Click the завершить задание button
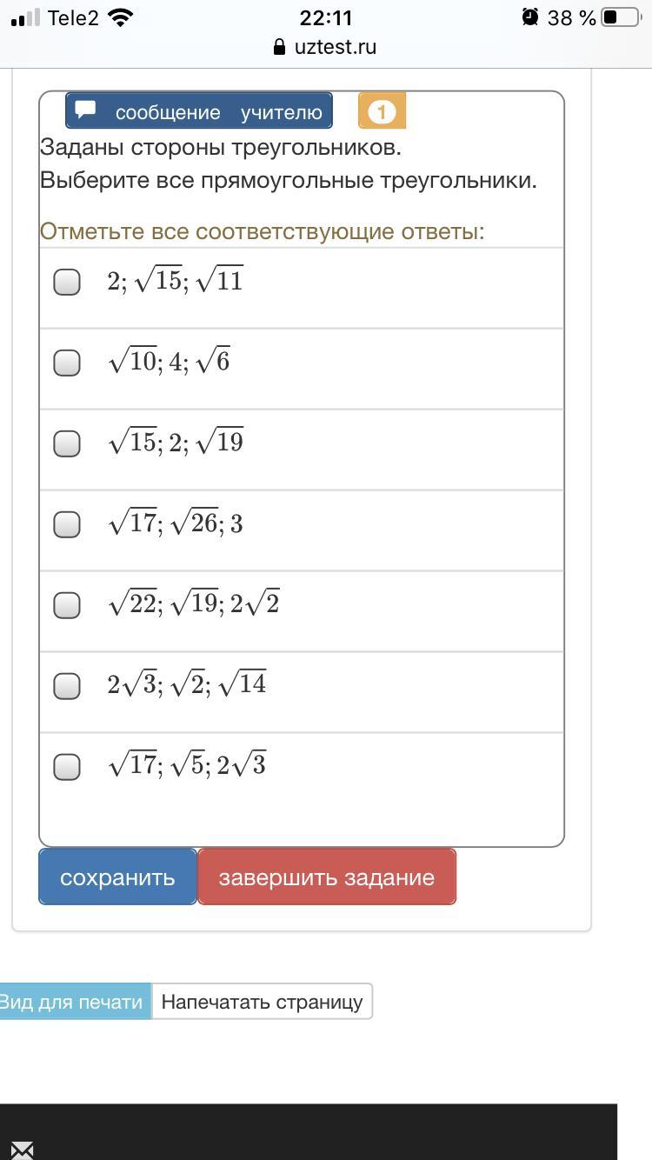Viewport: 652px width, 1160px height. click(327, 877)
